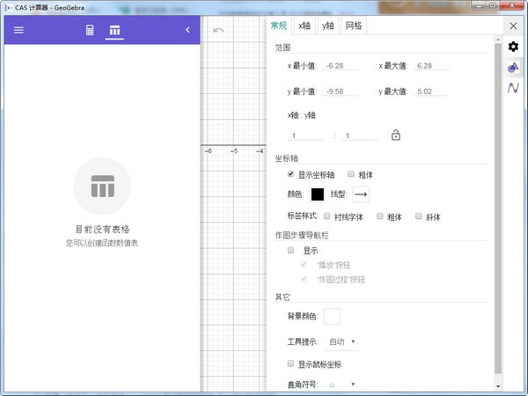Screen dimensions: 528x396
Task: Collapse the left panel with chevron arrow
Action: click(187, 31)
